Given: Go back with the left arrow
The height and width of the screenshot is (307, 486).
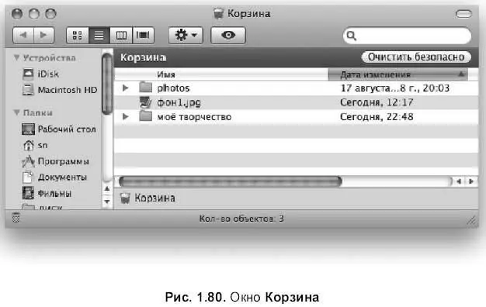Looking at the screenshot, I should (23, 36).
